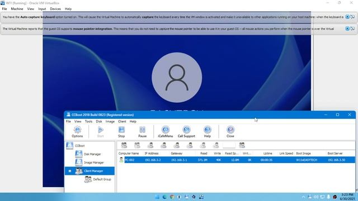Viewport: 358px width, 201px height.
Task: Sort by Boot Server column header
Action: pos(335,154)
